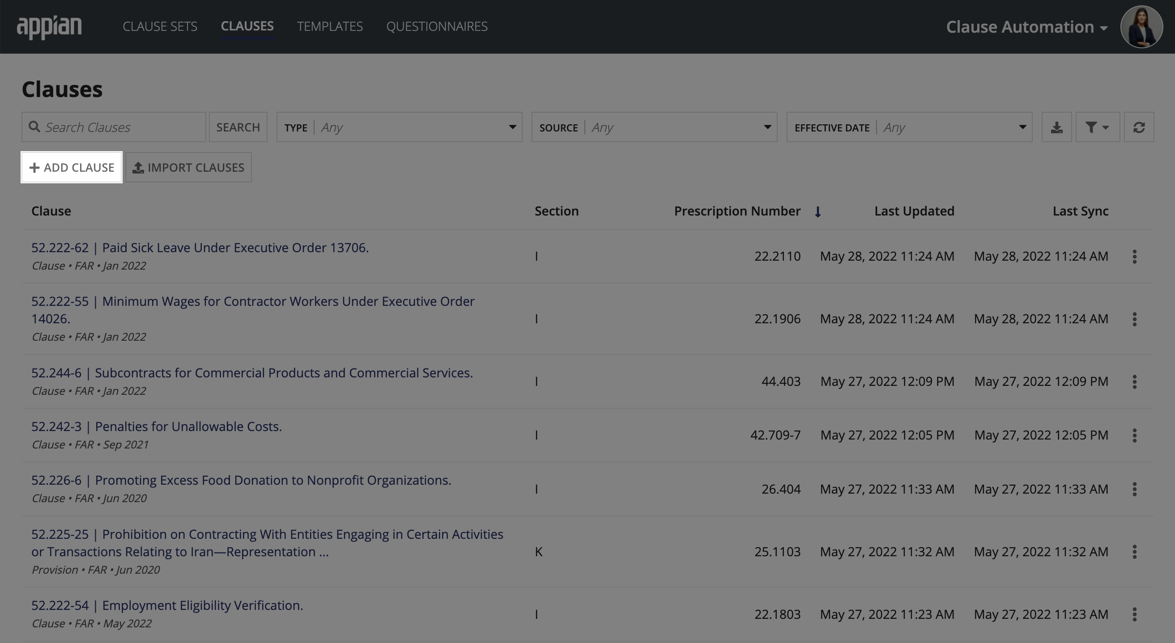The width and height of the screenshot is (1175, 643).
Task: Click the Import Clauses button
Action: pyautogui.click(x=188, y=167)
